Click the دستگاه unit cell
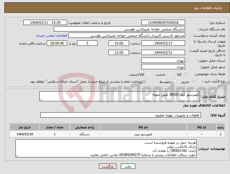 [85, 134]
